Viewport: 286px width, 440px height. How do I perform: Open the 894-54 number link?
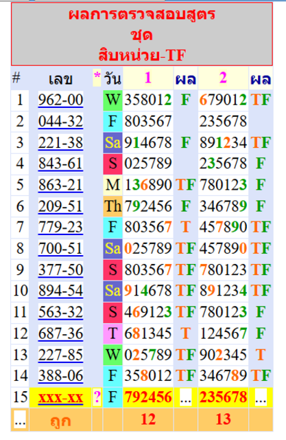(61, 291)
